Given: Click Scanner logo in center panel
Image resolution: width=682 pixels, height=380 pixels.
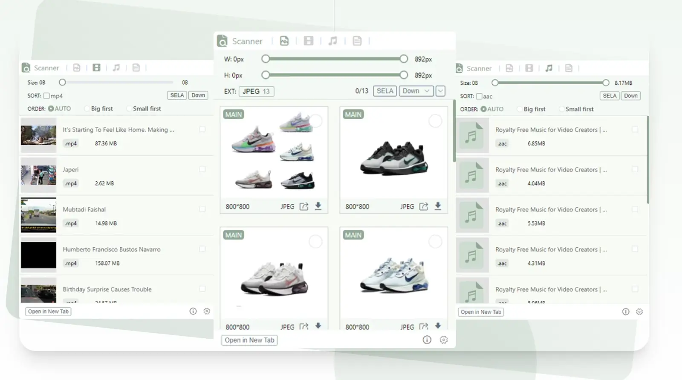Looking at the screenshot, I should 222,41.
